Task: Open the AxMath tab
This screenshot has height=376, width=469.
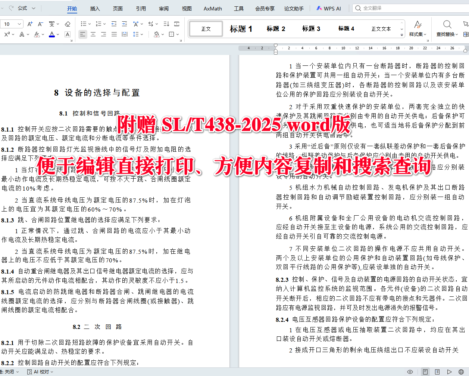Action: [213, 9]
